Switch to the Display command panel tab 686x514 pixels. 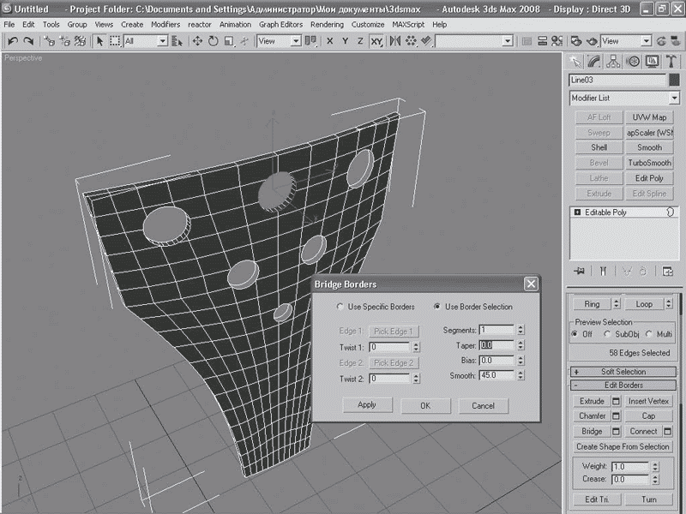(x=652, y=62)
